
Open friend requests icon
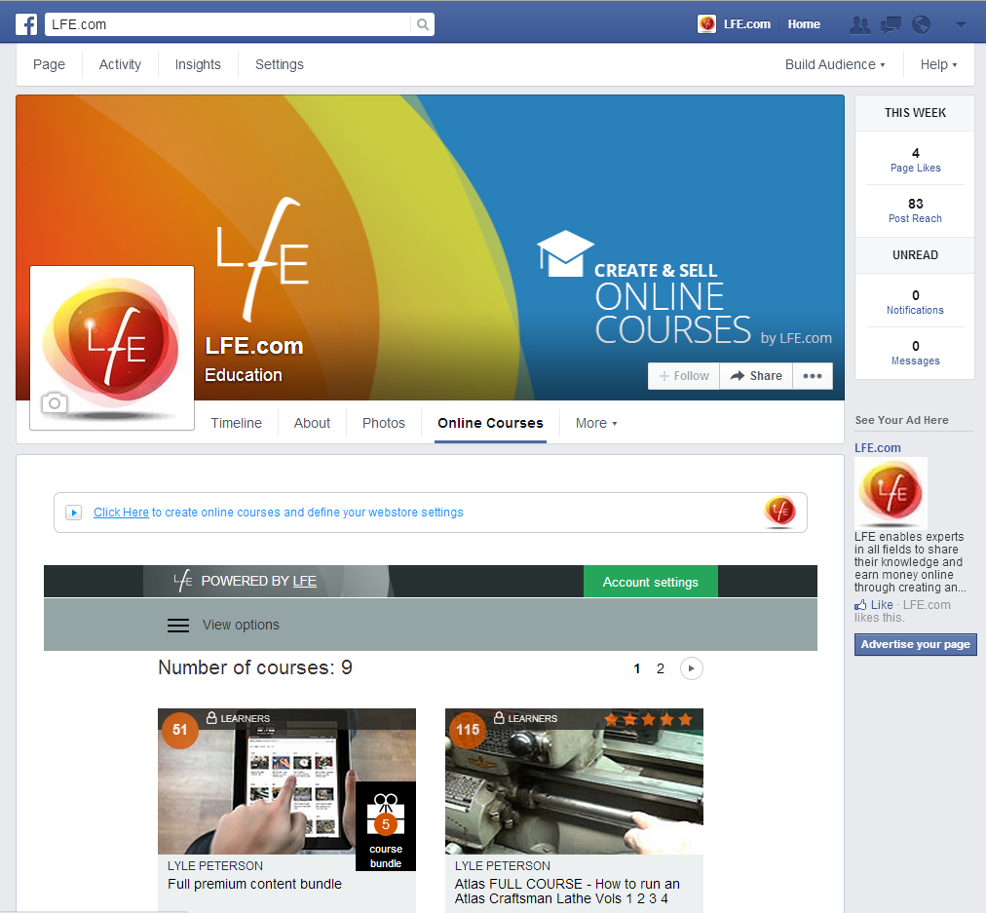pyautogui.click(x=859, y=24)
